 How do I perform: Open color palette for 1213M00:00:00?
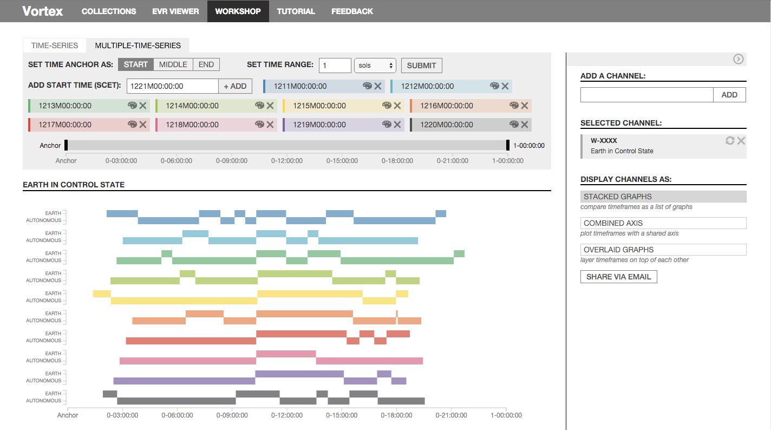133,106
